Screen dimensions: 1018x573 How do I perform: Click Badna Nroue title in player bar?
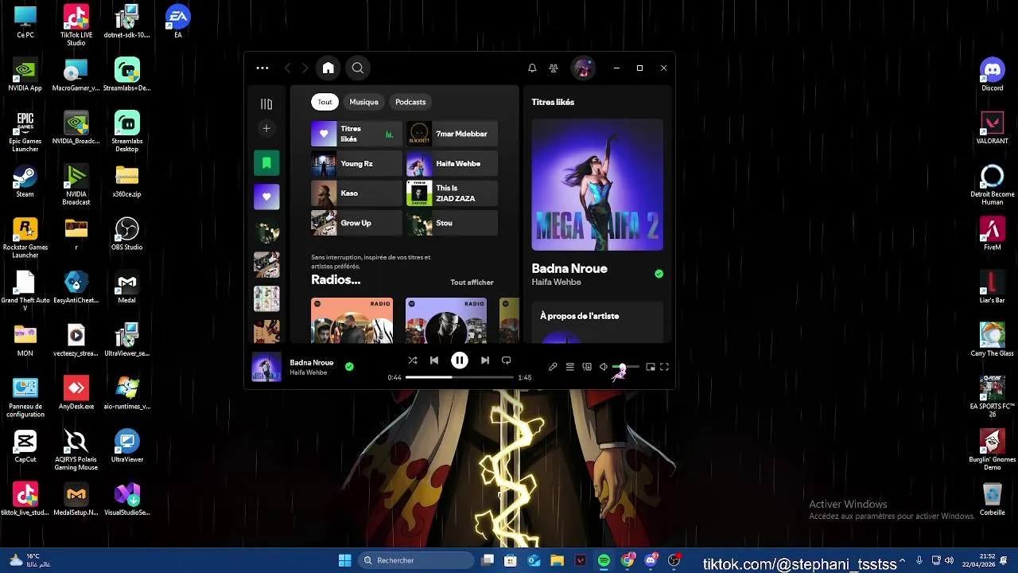click(x=312, y=363)
